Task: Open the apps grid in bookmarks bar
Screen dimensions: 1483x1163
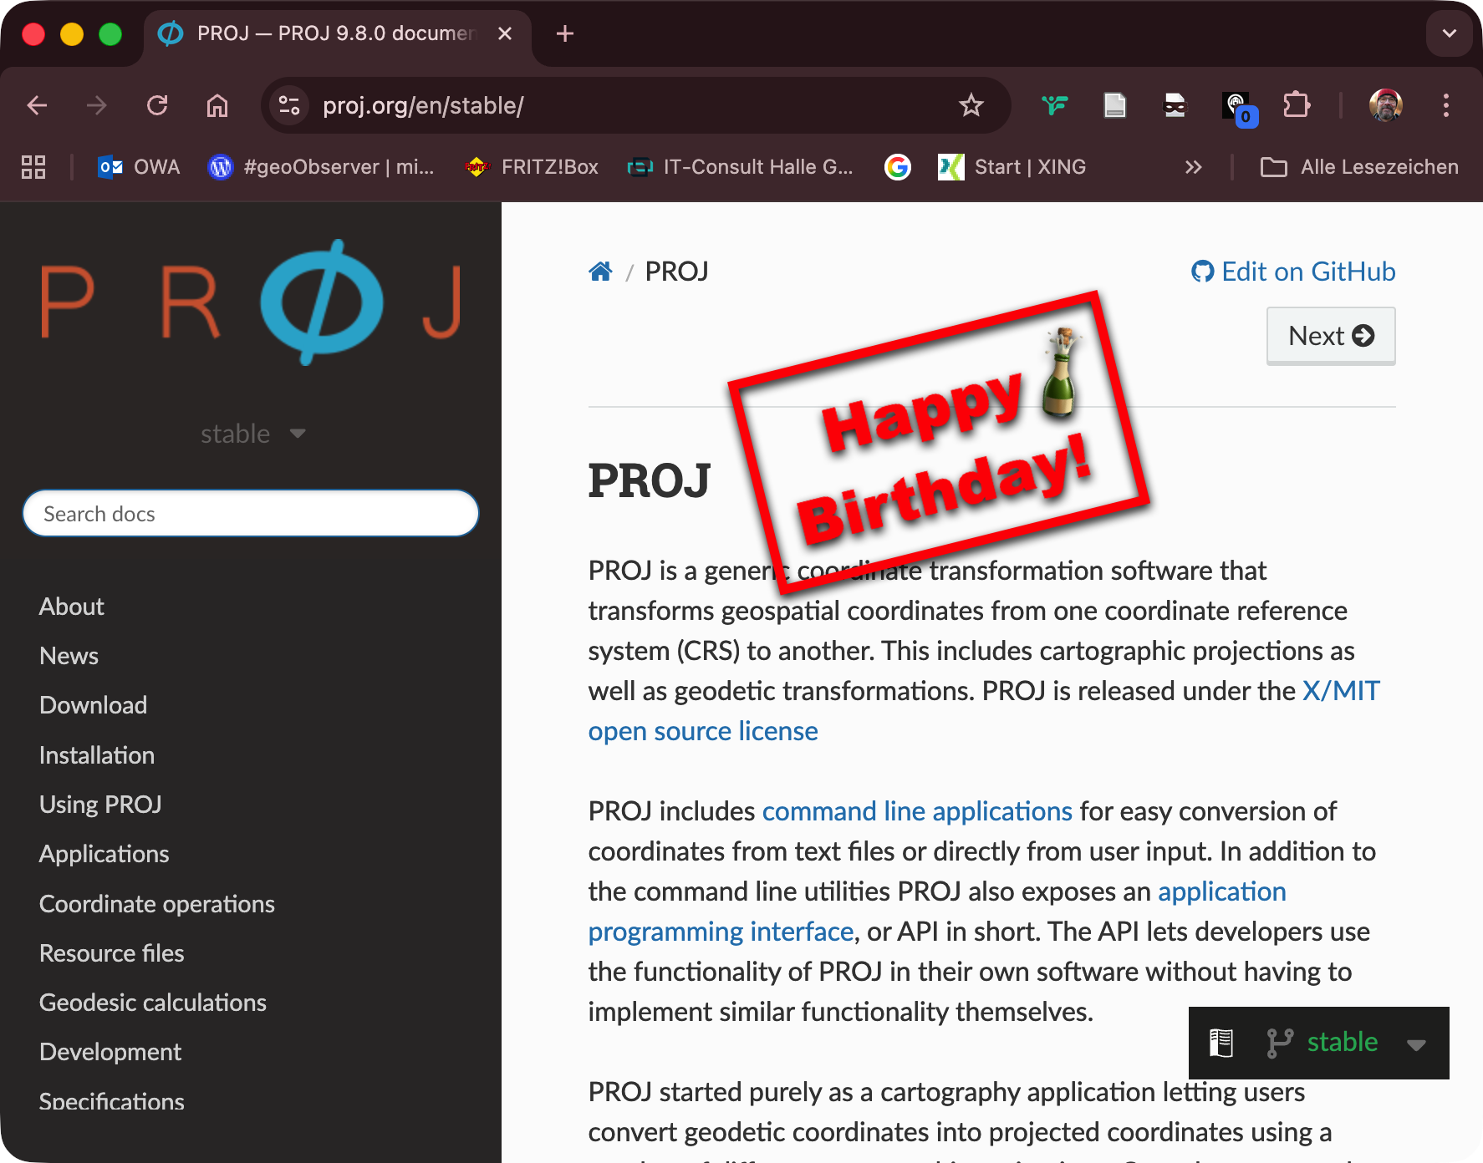Action: click(33, 167)
